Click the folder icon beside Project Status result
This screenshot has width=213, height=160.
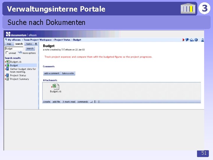point(8,75)
